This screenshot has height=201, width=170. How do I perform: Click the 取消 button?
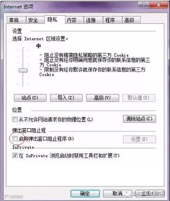pos(117,194)
